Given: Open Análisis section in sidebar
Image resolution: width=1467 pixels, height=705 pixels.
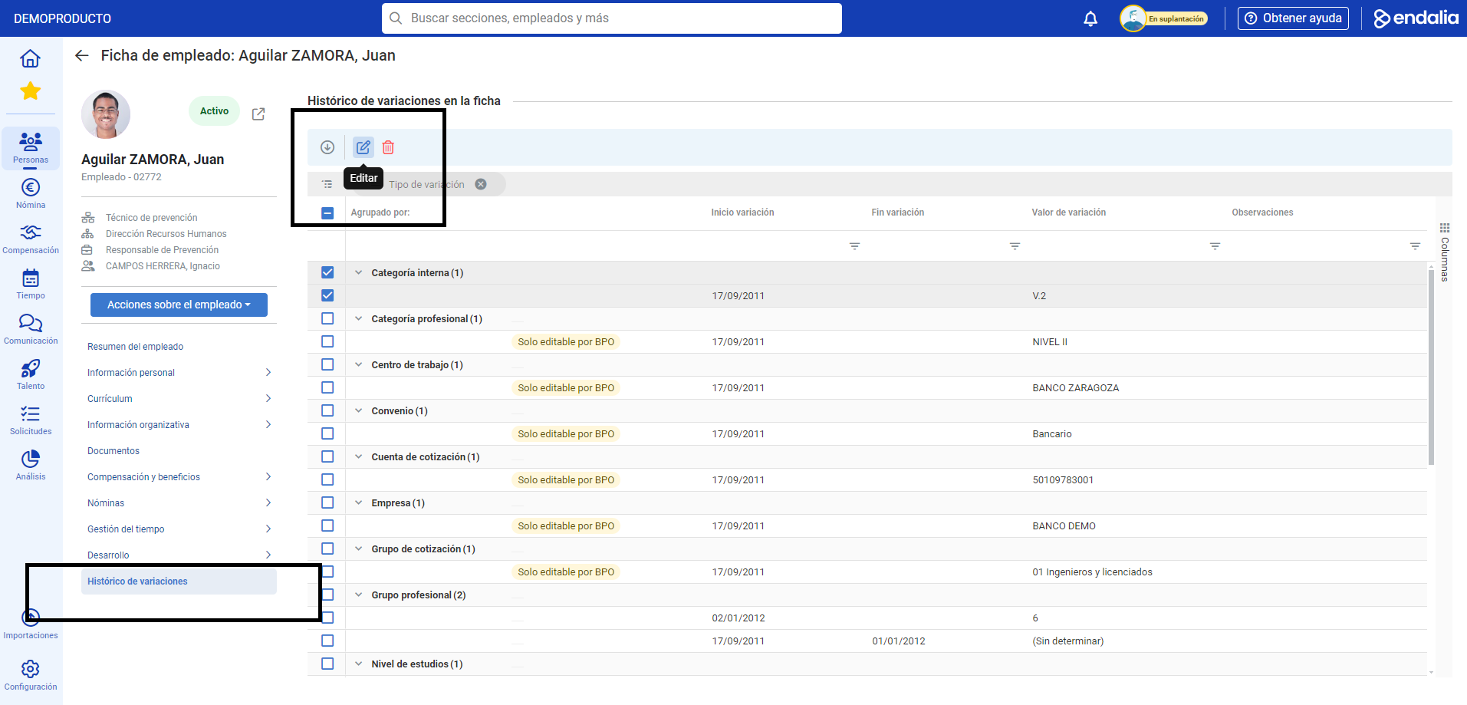Looking at the screenshot, I should pyautogui.click(x=31, y=465).
